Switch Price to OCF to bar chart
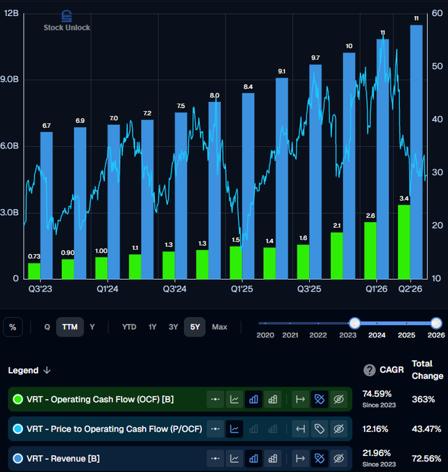 (x=254, y=429)
